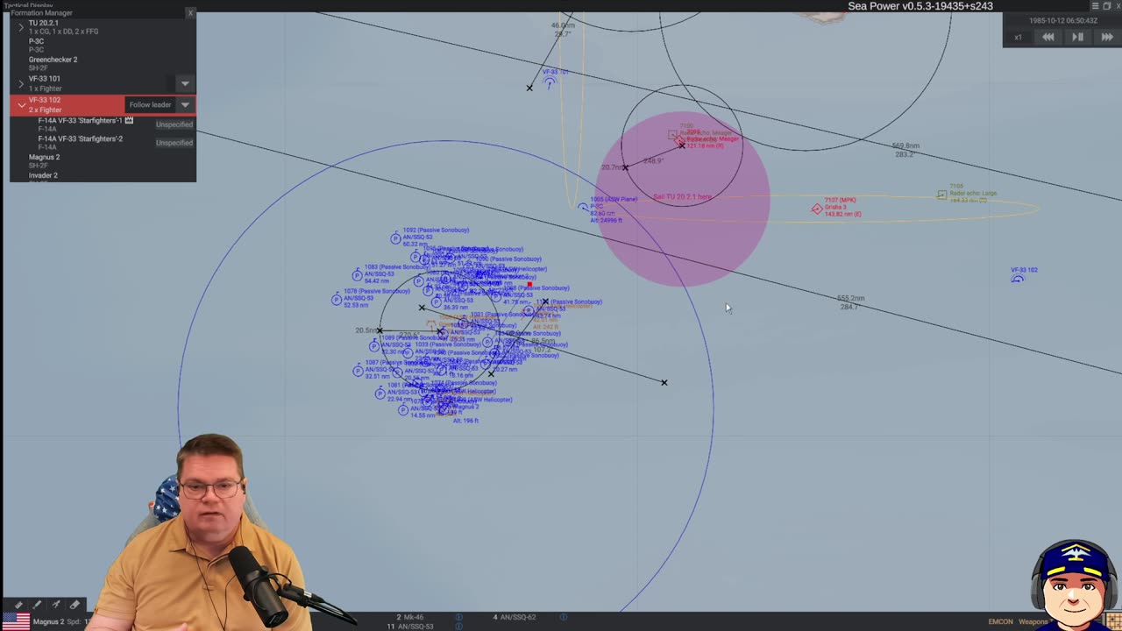Click the first drawing tool icon bottom-left
This screenshot has width=1122, height=631.
[18, 605]
